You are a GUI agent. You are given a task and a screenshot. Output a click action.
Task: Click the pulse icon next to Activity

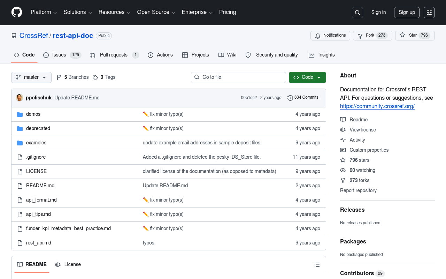343,140
